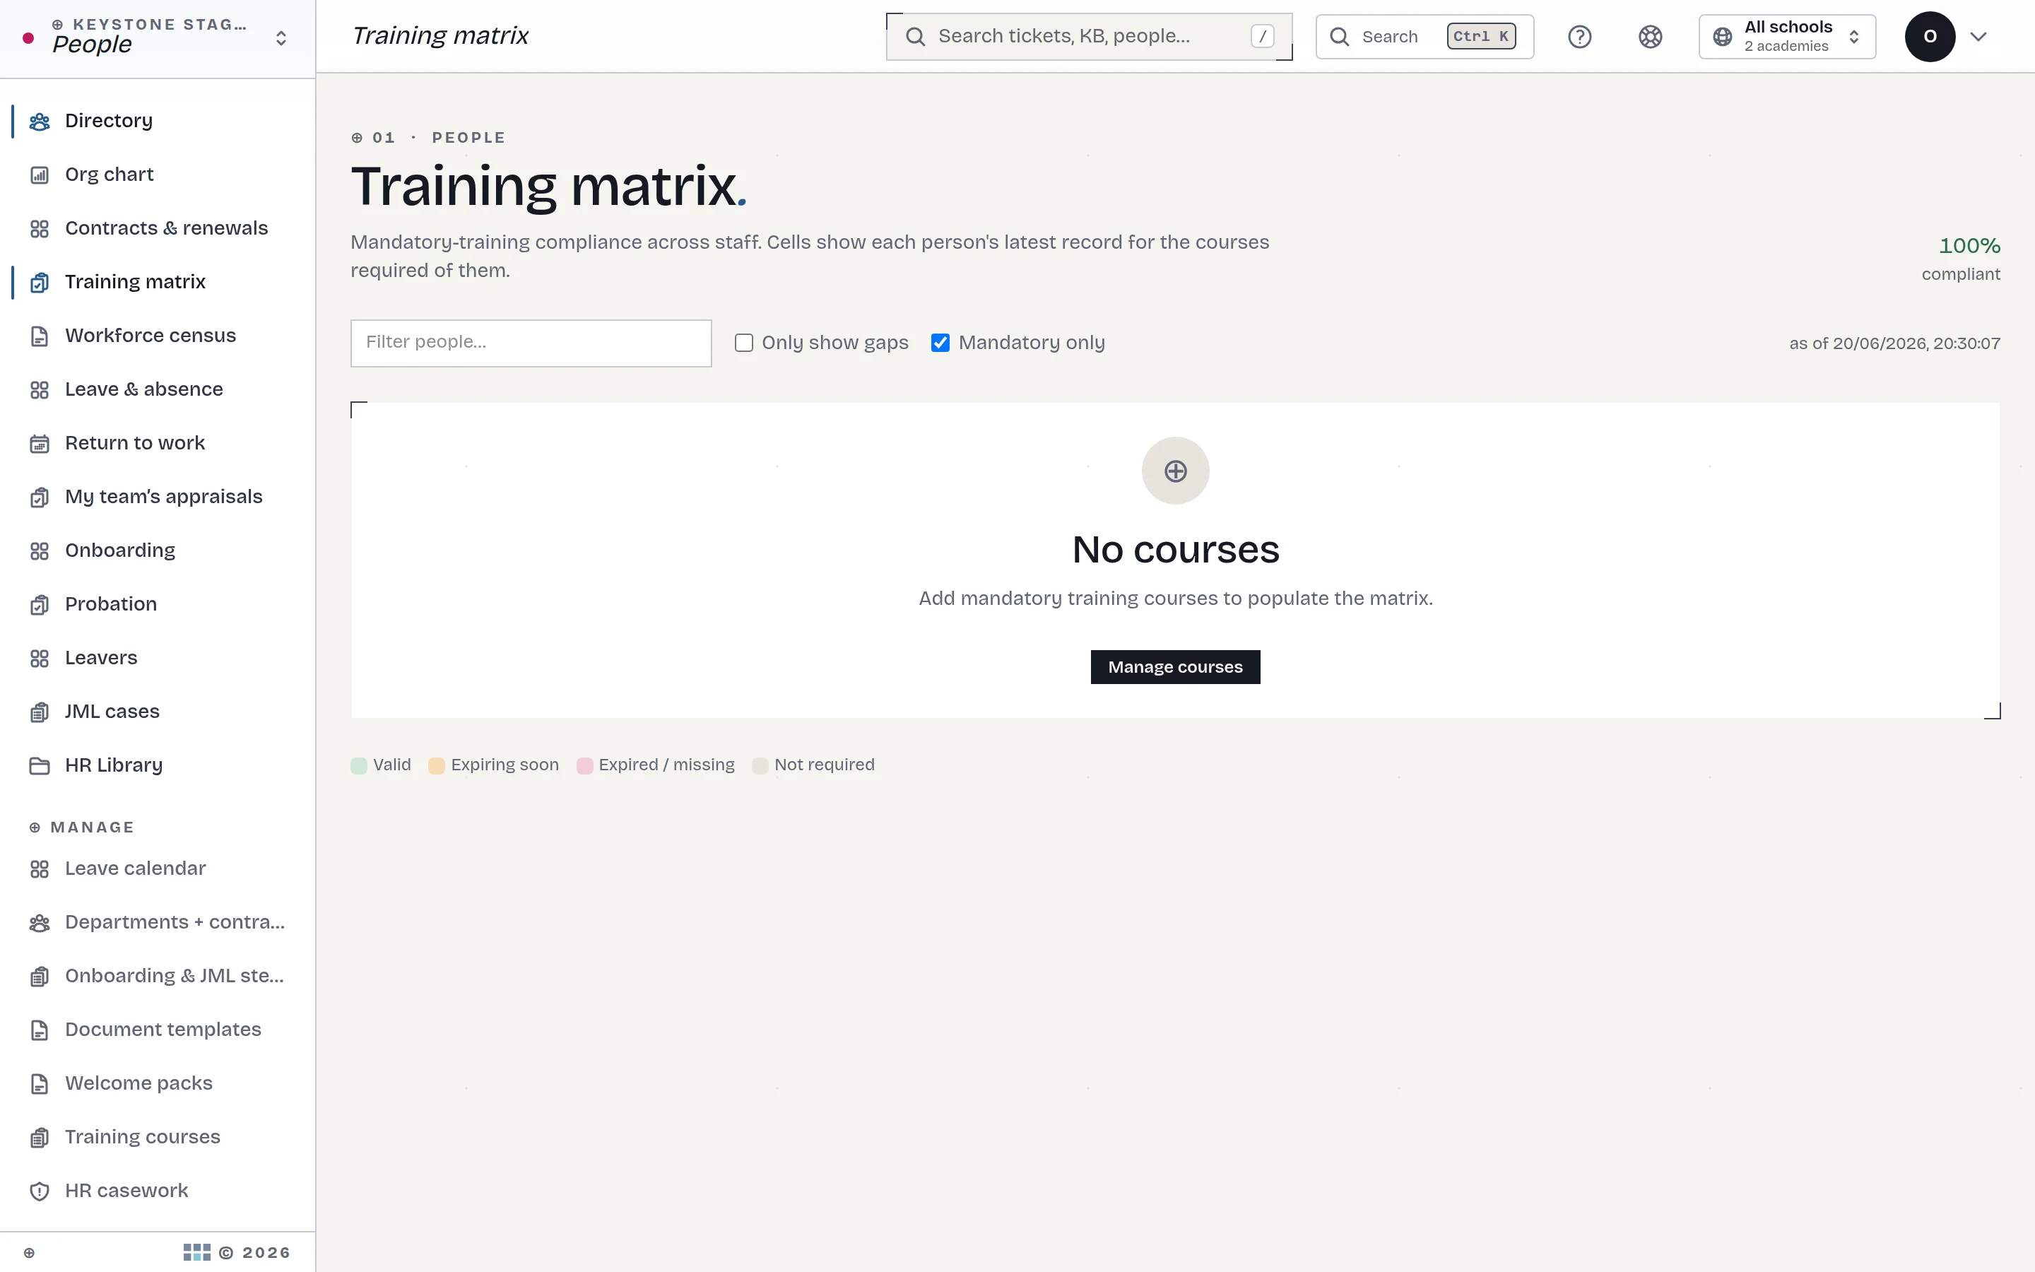Screen dimensions: 2035x1272
Task: Click the support lifebuoy icon in header
Action: (1651, 37)
